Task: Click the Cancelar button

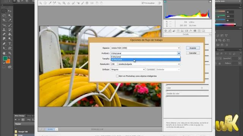Action: pos(193,53)
